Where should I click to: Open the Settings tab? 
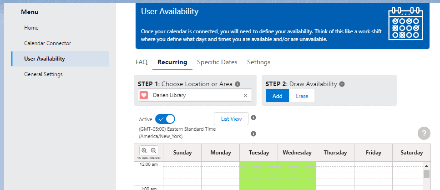258,62
